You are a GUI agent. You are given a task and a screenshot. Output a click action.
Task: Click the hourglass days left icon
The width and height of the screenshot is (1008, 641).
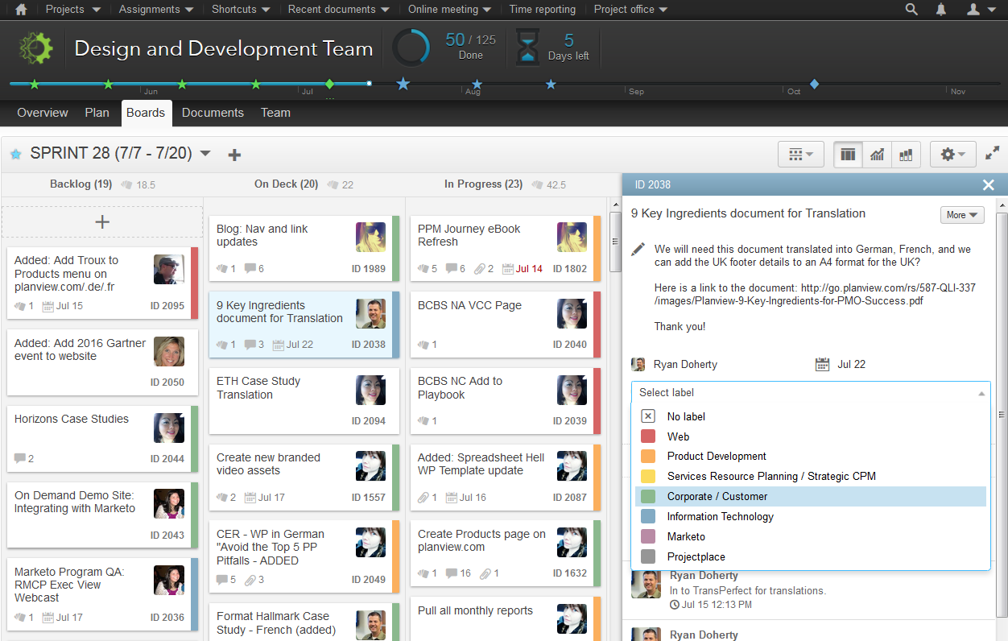click(527, 48)
